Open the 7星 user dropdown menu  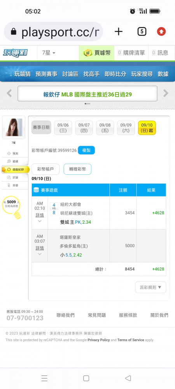pyautogui.click(x=49, y=53)
